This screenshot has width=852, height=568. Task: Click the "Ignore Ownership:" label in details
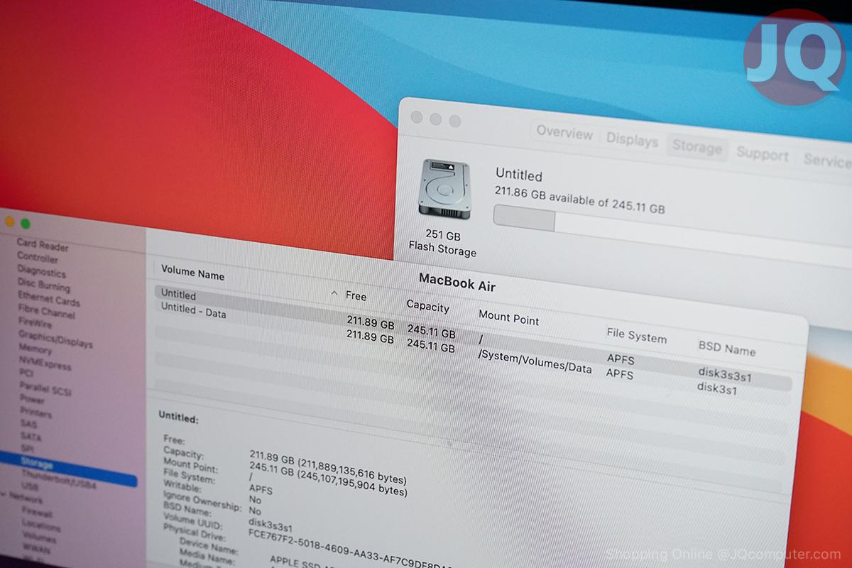(x=202, y=502)
